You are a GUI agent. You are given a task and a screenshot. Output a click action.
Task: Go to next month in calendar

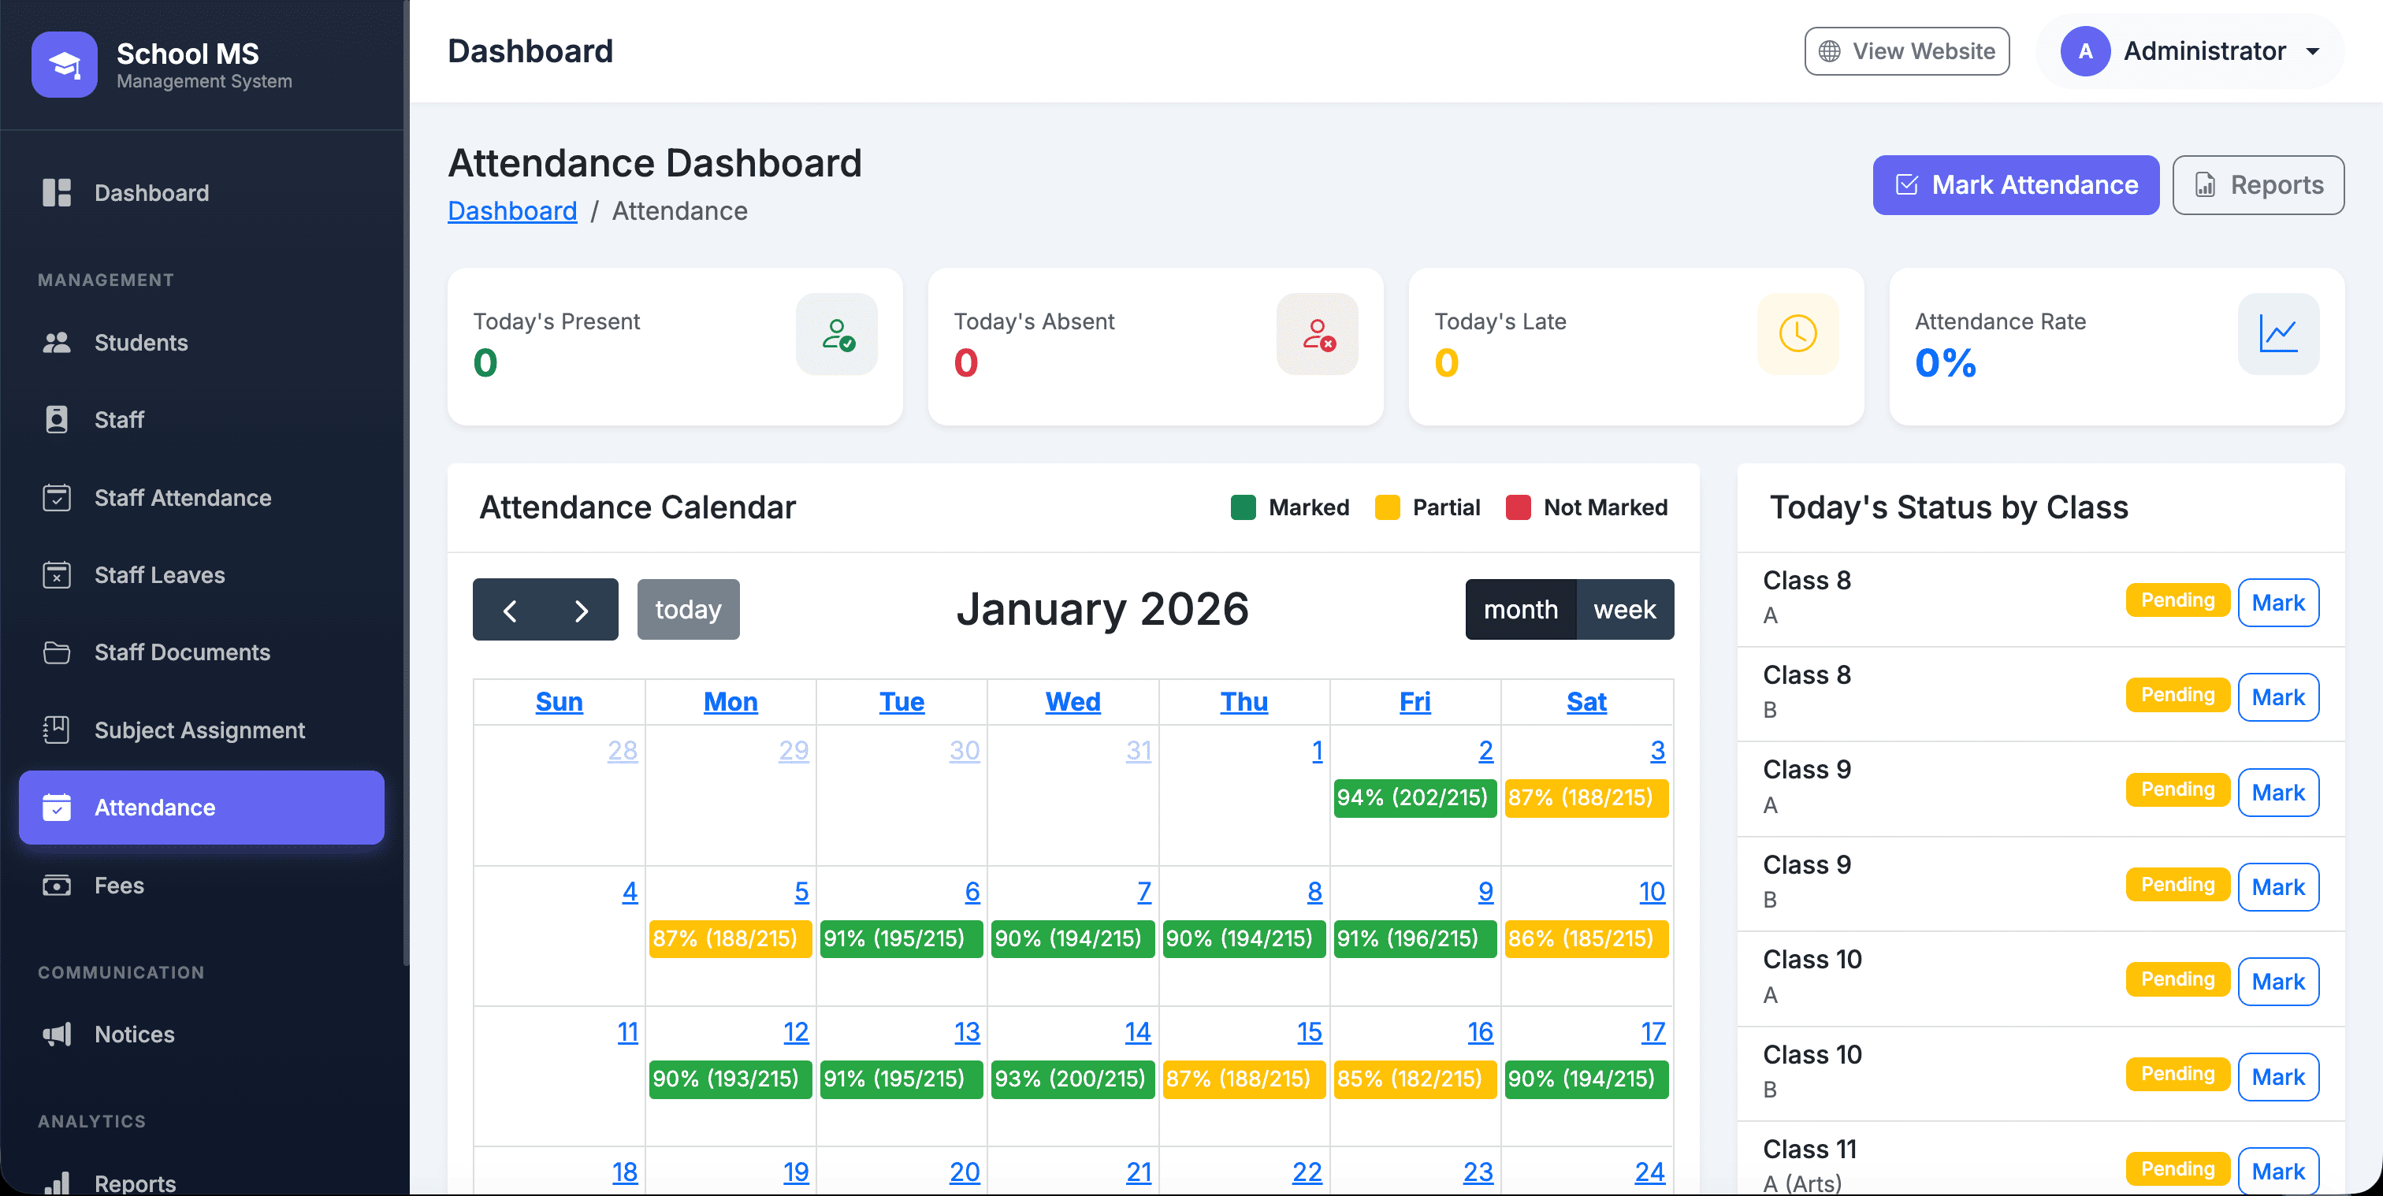coord(581,610)
